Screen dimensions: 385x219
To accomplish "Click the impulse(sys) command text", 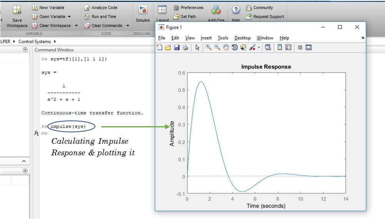I will click(x=68, y=127).
